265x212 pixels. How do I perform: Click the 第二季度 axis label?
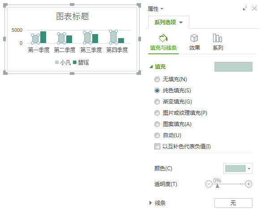(x=64, y=50)
